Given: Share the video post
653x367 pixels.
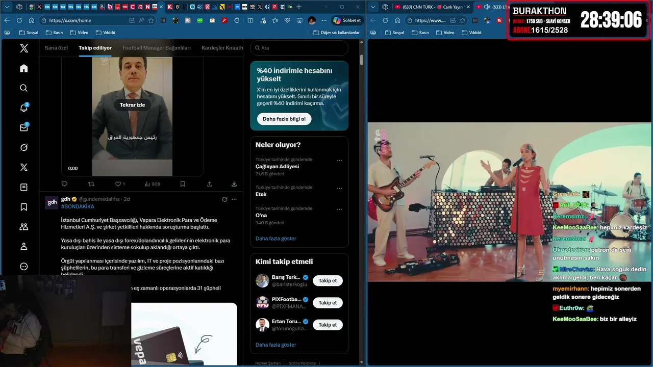Looking at the screenshot, I should (210, 184).
